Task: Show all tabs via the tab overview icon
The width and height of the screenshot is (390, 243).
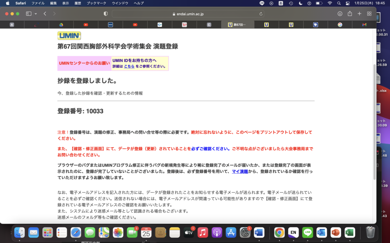Action: coord(369,13)
